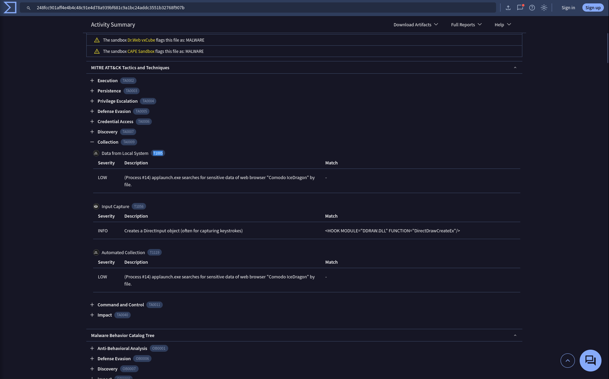The height and width of the screenshot is (379, 609).
Task: Click the T1056 technique badge
Action: [x=139, y=206]
